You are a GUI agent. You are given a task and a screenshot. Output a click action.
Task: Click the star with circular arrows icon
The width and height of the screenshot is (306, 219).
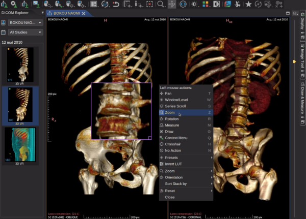click(x=258, y=4)
